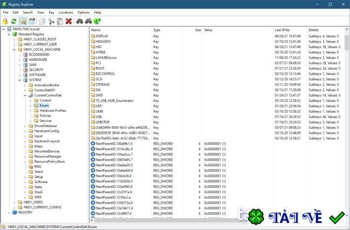
Task: Expand the HKEY_CURRENT_USER node
Action: 14,44
